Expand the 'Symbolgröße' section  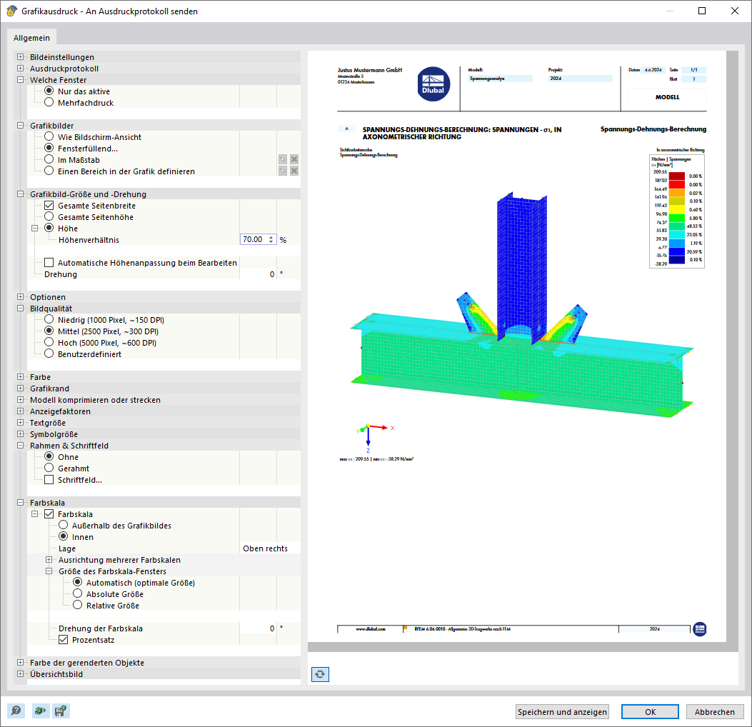pyautogui.click(x=20, y=434)
